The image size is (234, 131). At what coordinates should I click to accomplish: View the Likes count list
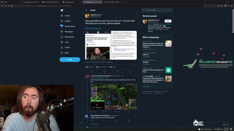[112, 67]
